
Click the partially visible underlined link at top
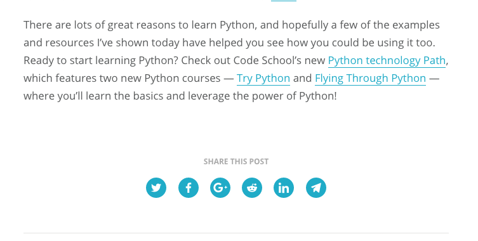click(284, 1)
